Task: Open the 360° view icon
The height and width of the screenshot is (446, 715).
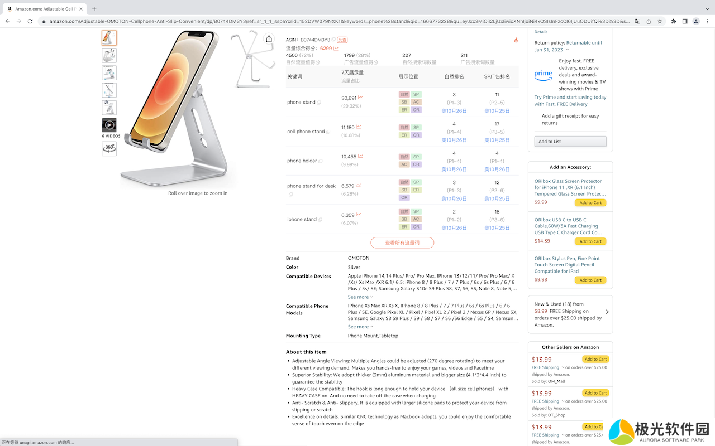Action: tap(109, 148)
